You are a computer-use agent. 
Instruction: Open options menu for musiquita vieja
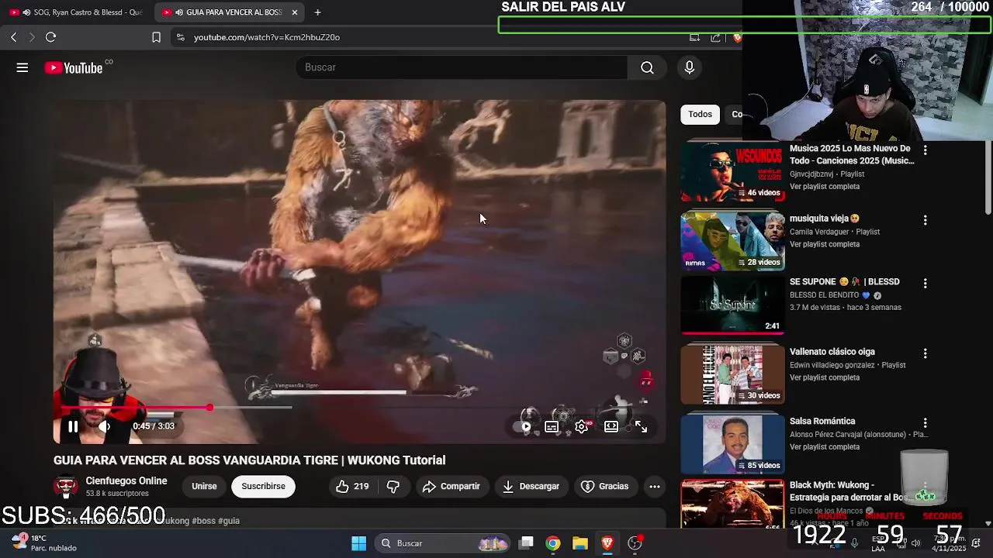pos(925,220)
